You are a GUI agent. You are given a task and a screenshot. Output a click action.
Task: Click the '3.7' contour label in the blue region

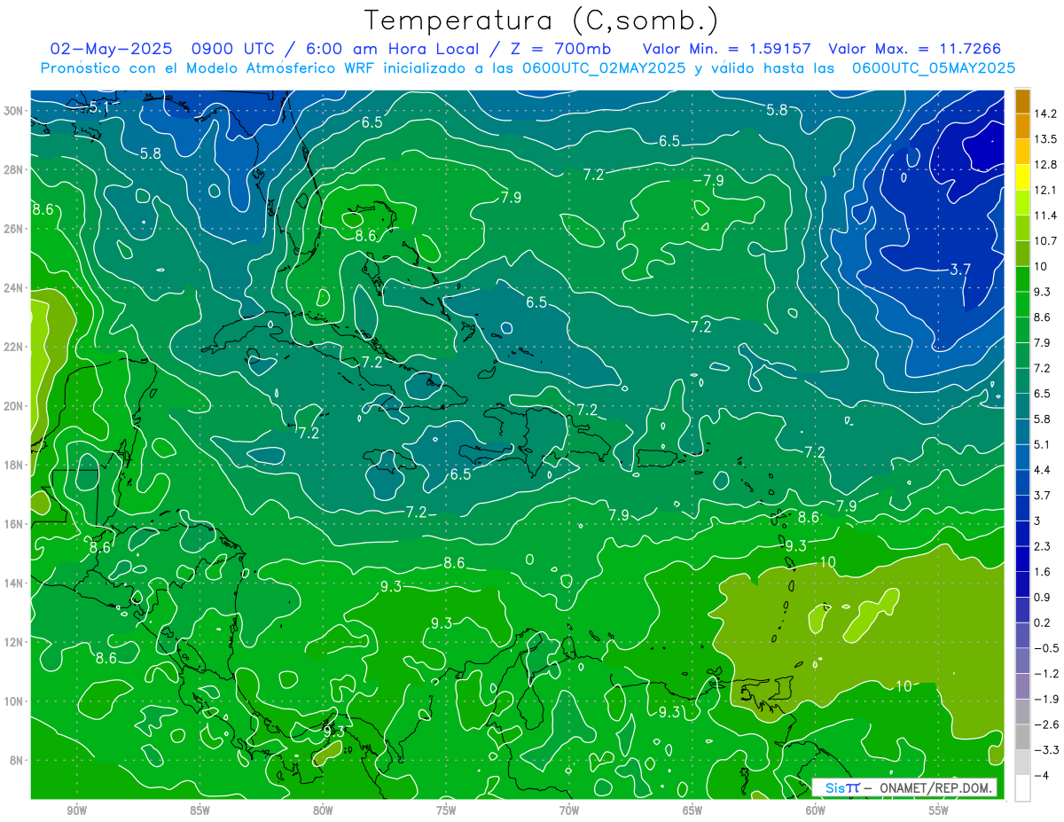960,269
